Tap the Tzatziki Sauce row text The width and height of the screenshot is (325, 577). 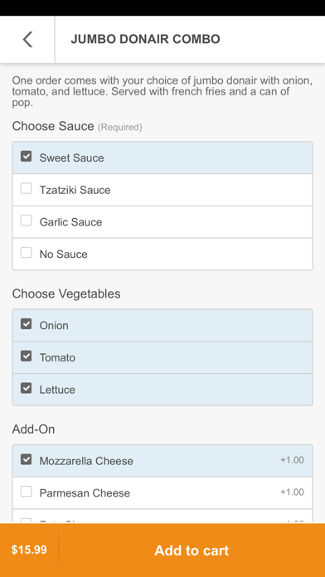(75, 190)
